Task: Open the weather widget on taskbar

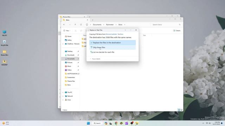Action: [6, 123]
